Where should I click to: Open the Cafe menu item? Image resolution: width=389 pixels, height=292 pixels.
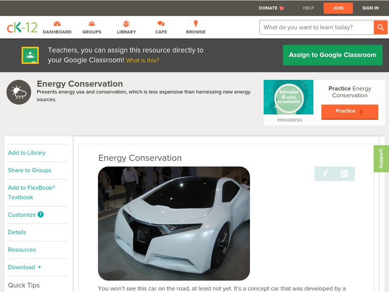coord(161,27)
